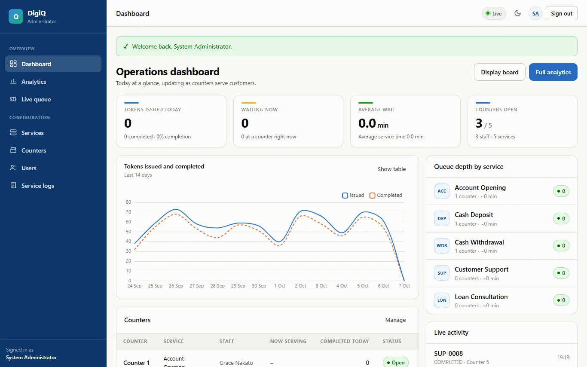Open Live queue from the sidebar
This screenshot has height=367, width=587.
click(53, 99)
